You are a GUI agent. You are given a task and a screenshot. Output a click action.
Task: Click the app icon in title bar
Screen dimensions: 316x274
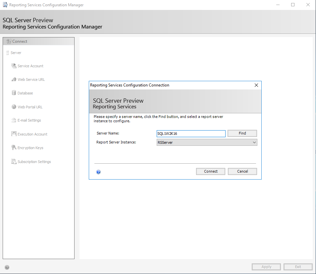(x=5, y=5)
